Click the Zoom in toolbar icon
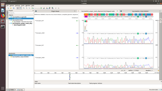Screen dimensions: 162x91 pos(24,8)
